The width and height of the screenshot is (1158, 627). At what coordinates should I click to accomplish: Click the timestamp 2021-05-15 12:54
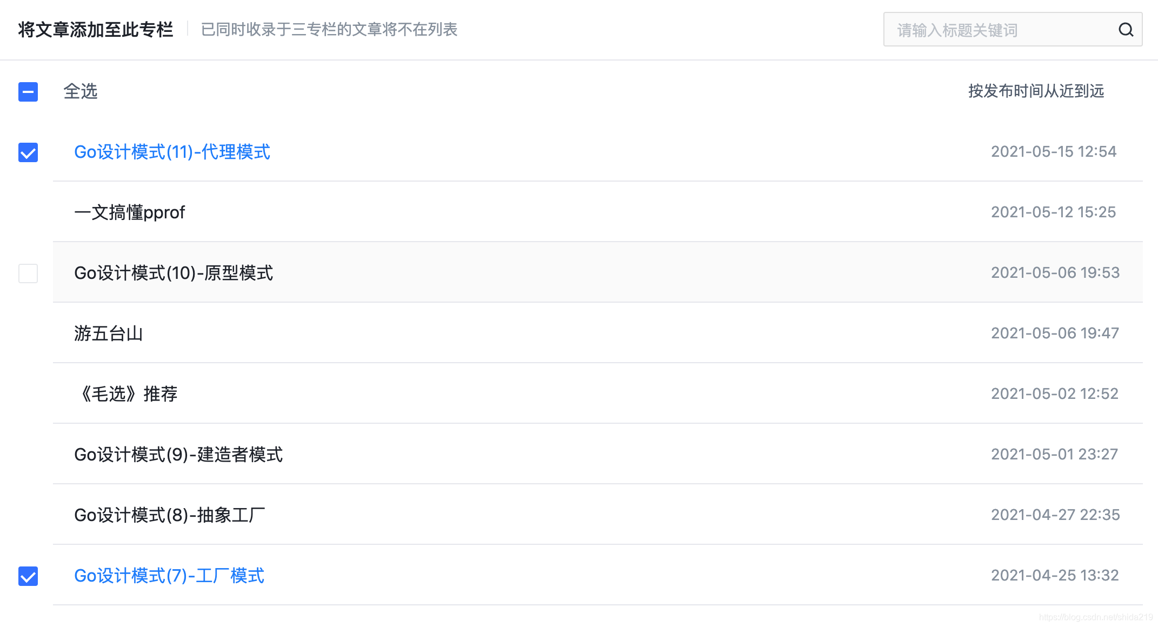click(x=1054, y=152)
